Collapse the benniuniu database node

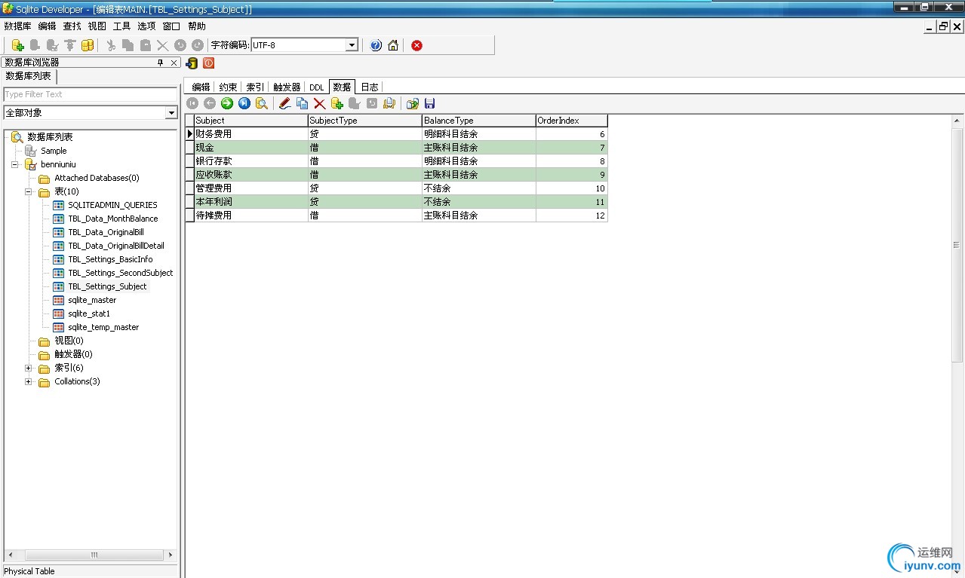pyautogui.click(x=15, y=164)
